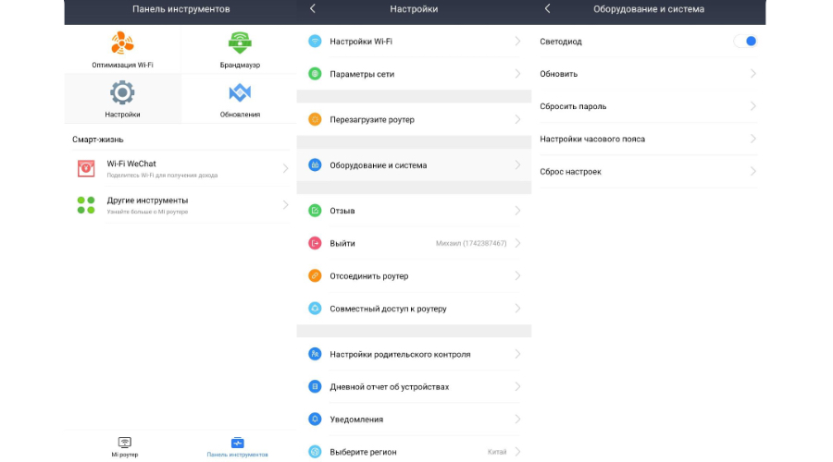Click the Параметры сети green icon

(315, 74)
